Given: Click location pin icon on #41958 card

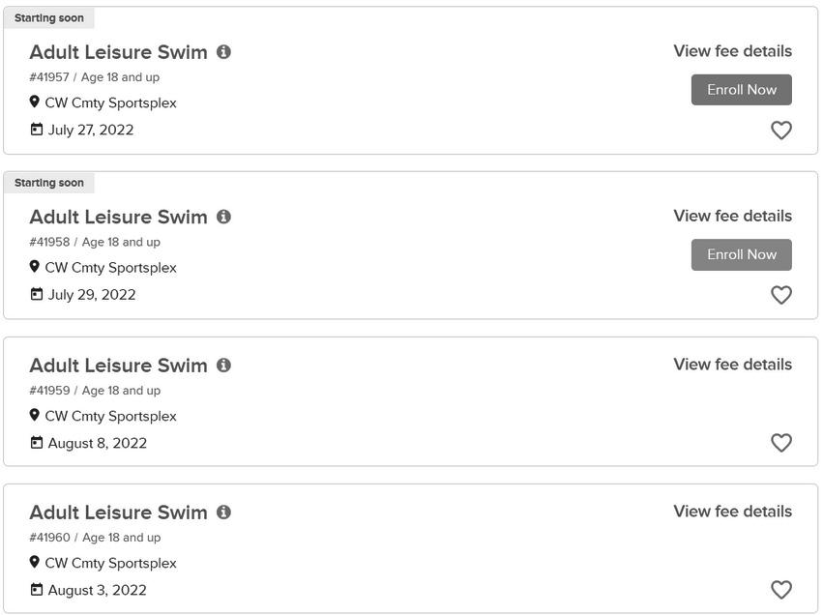Looking at the screenshot, I should [x=35, y=267].
